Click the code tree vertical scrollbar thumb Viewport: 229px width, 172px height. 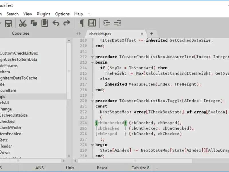pyautogui.click(x=69, y=71)
